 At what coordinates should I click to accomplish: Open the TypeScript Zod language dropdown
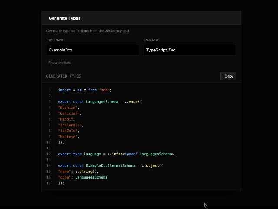pos(189,50)
